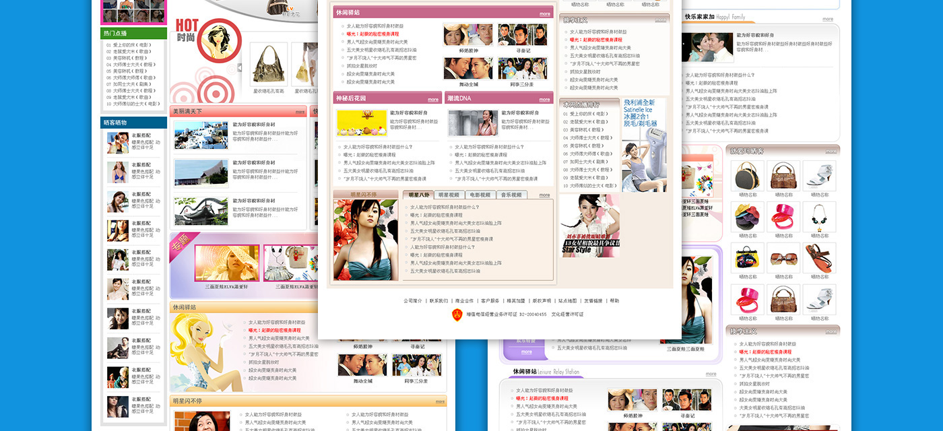The width and height of the screenshot is (943, 431).
Task: Click 'more' beside the 音乐视频 tab
Action: (x=544, y=196)
